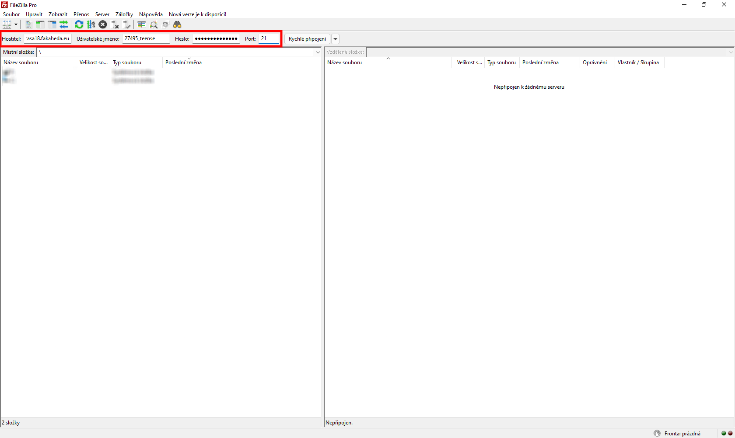Sort remote list by Vlastník / Skupina
The width and height of the screenshot is (735, 438).
click(640, 63)
